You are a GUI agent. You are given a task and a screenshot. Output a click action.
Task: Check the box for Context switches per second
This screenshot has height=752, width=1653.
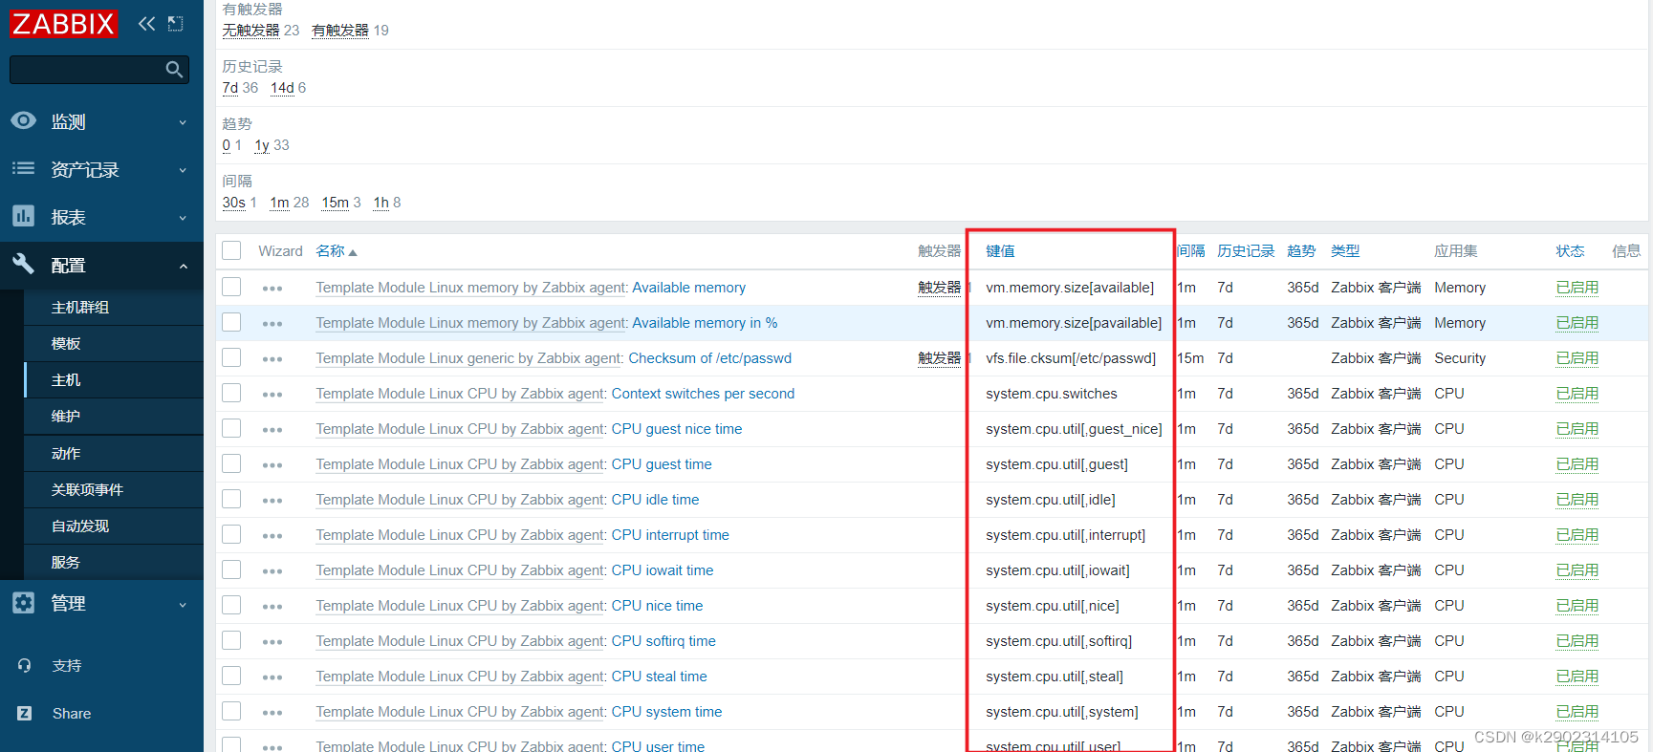231,393
